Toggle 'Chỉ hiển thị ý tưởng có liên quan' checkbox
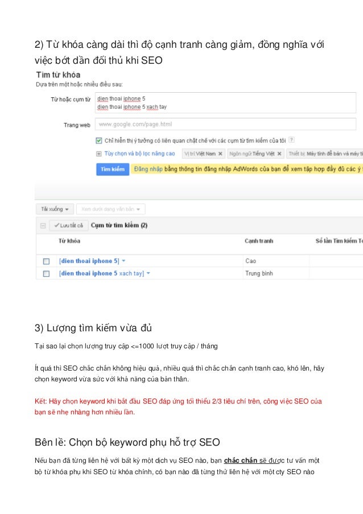The image size is (363, 514). click(98, 141)
